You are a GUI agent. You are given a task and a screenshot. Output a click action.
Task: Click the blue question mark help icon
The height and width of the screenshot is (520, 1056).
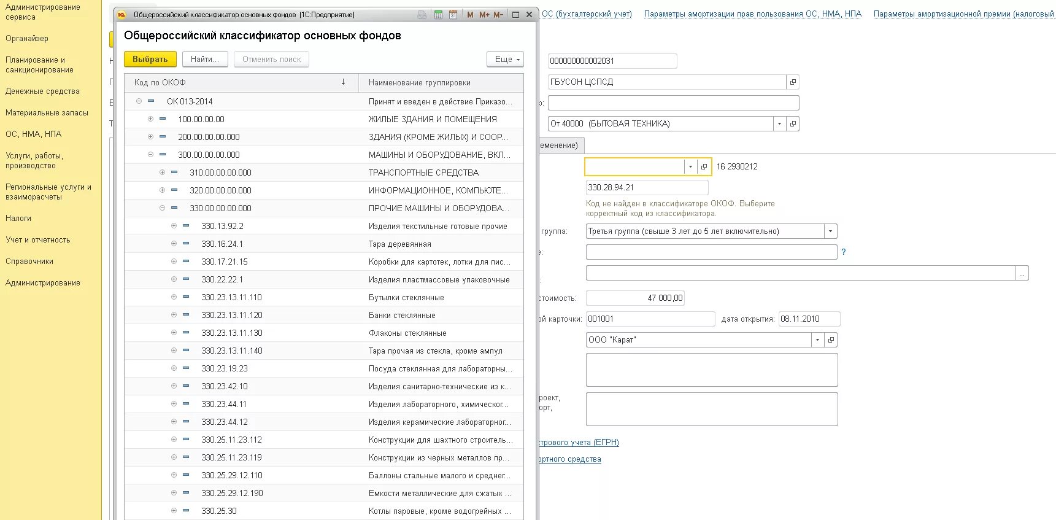[844, 252]
